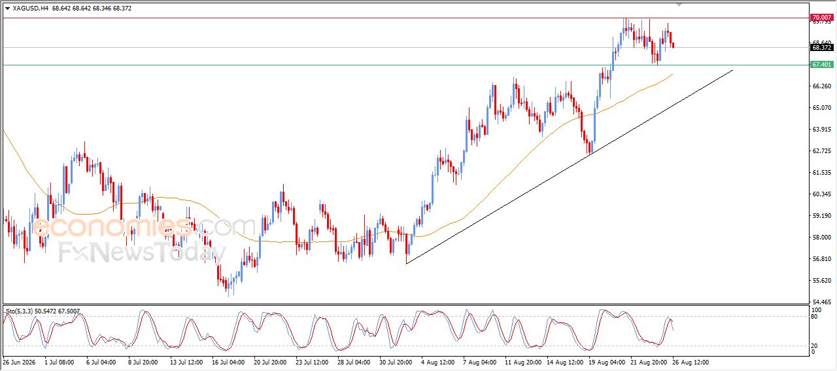Viewport: 837px width, 371px height.
Task: Click the black 68.372 current price tag
Action: click(821, 47)
